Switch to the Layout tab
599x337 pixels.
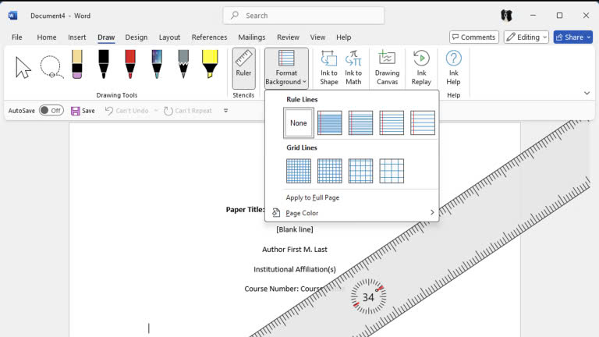coord(169,37)
